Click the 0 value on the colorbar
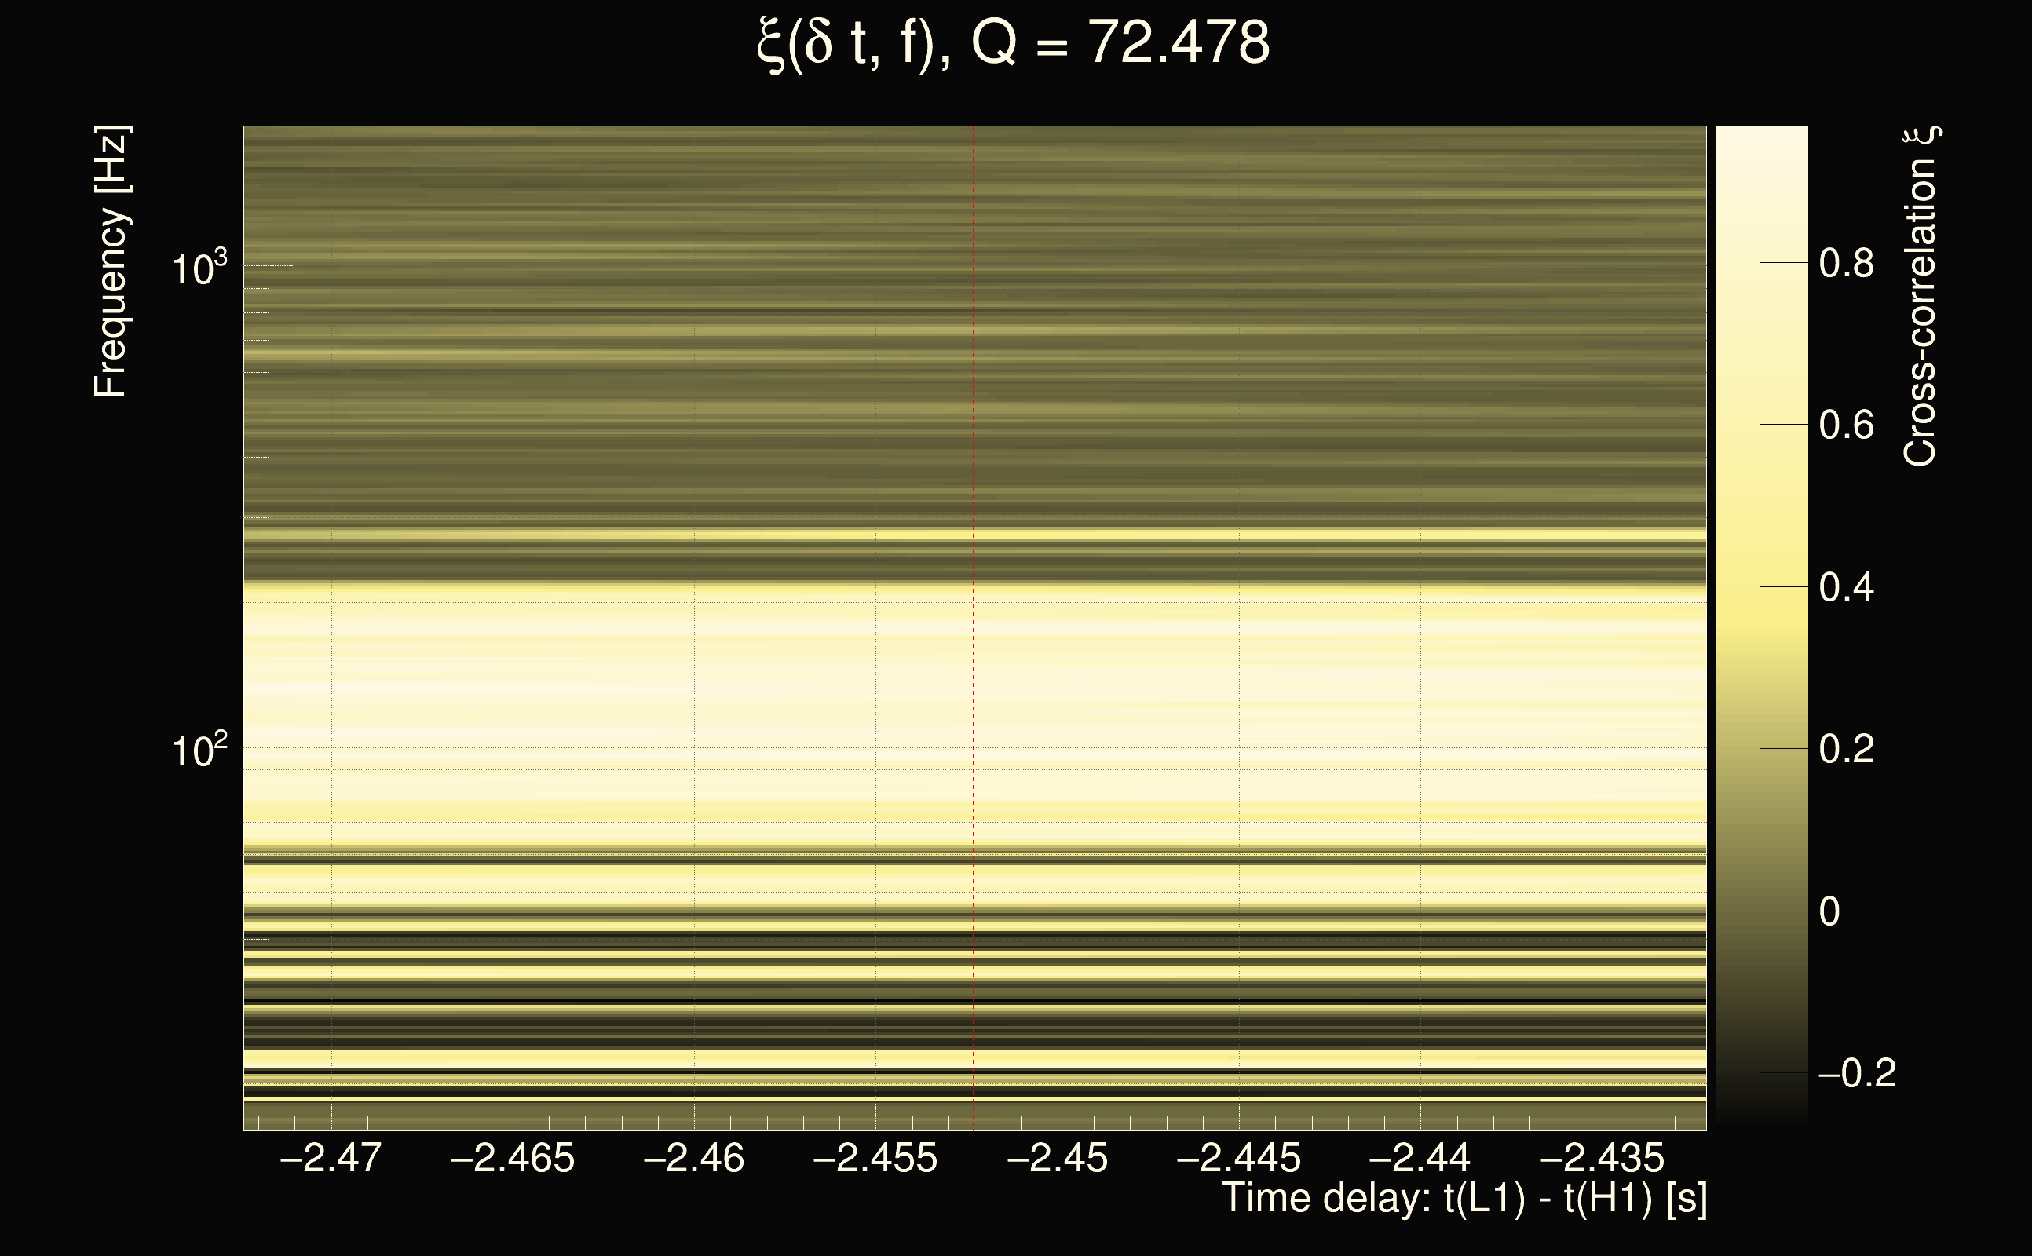This screenshot has width=2032, height=1256. click(x=1829, y=911)
